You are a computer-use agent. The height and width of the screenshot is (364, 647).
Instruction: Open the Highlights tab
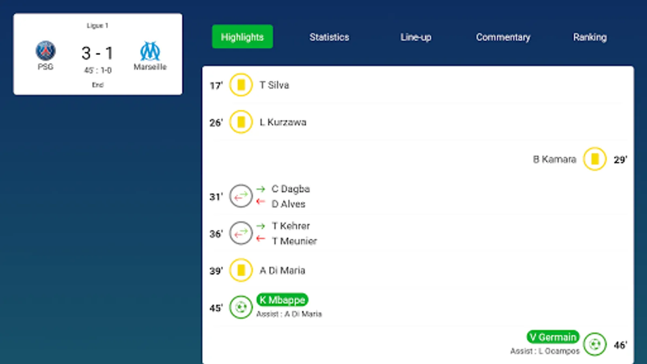coord(242,37)
